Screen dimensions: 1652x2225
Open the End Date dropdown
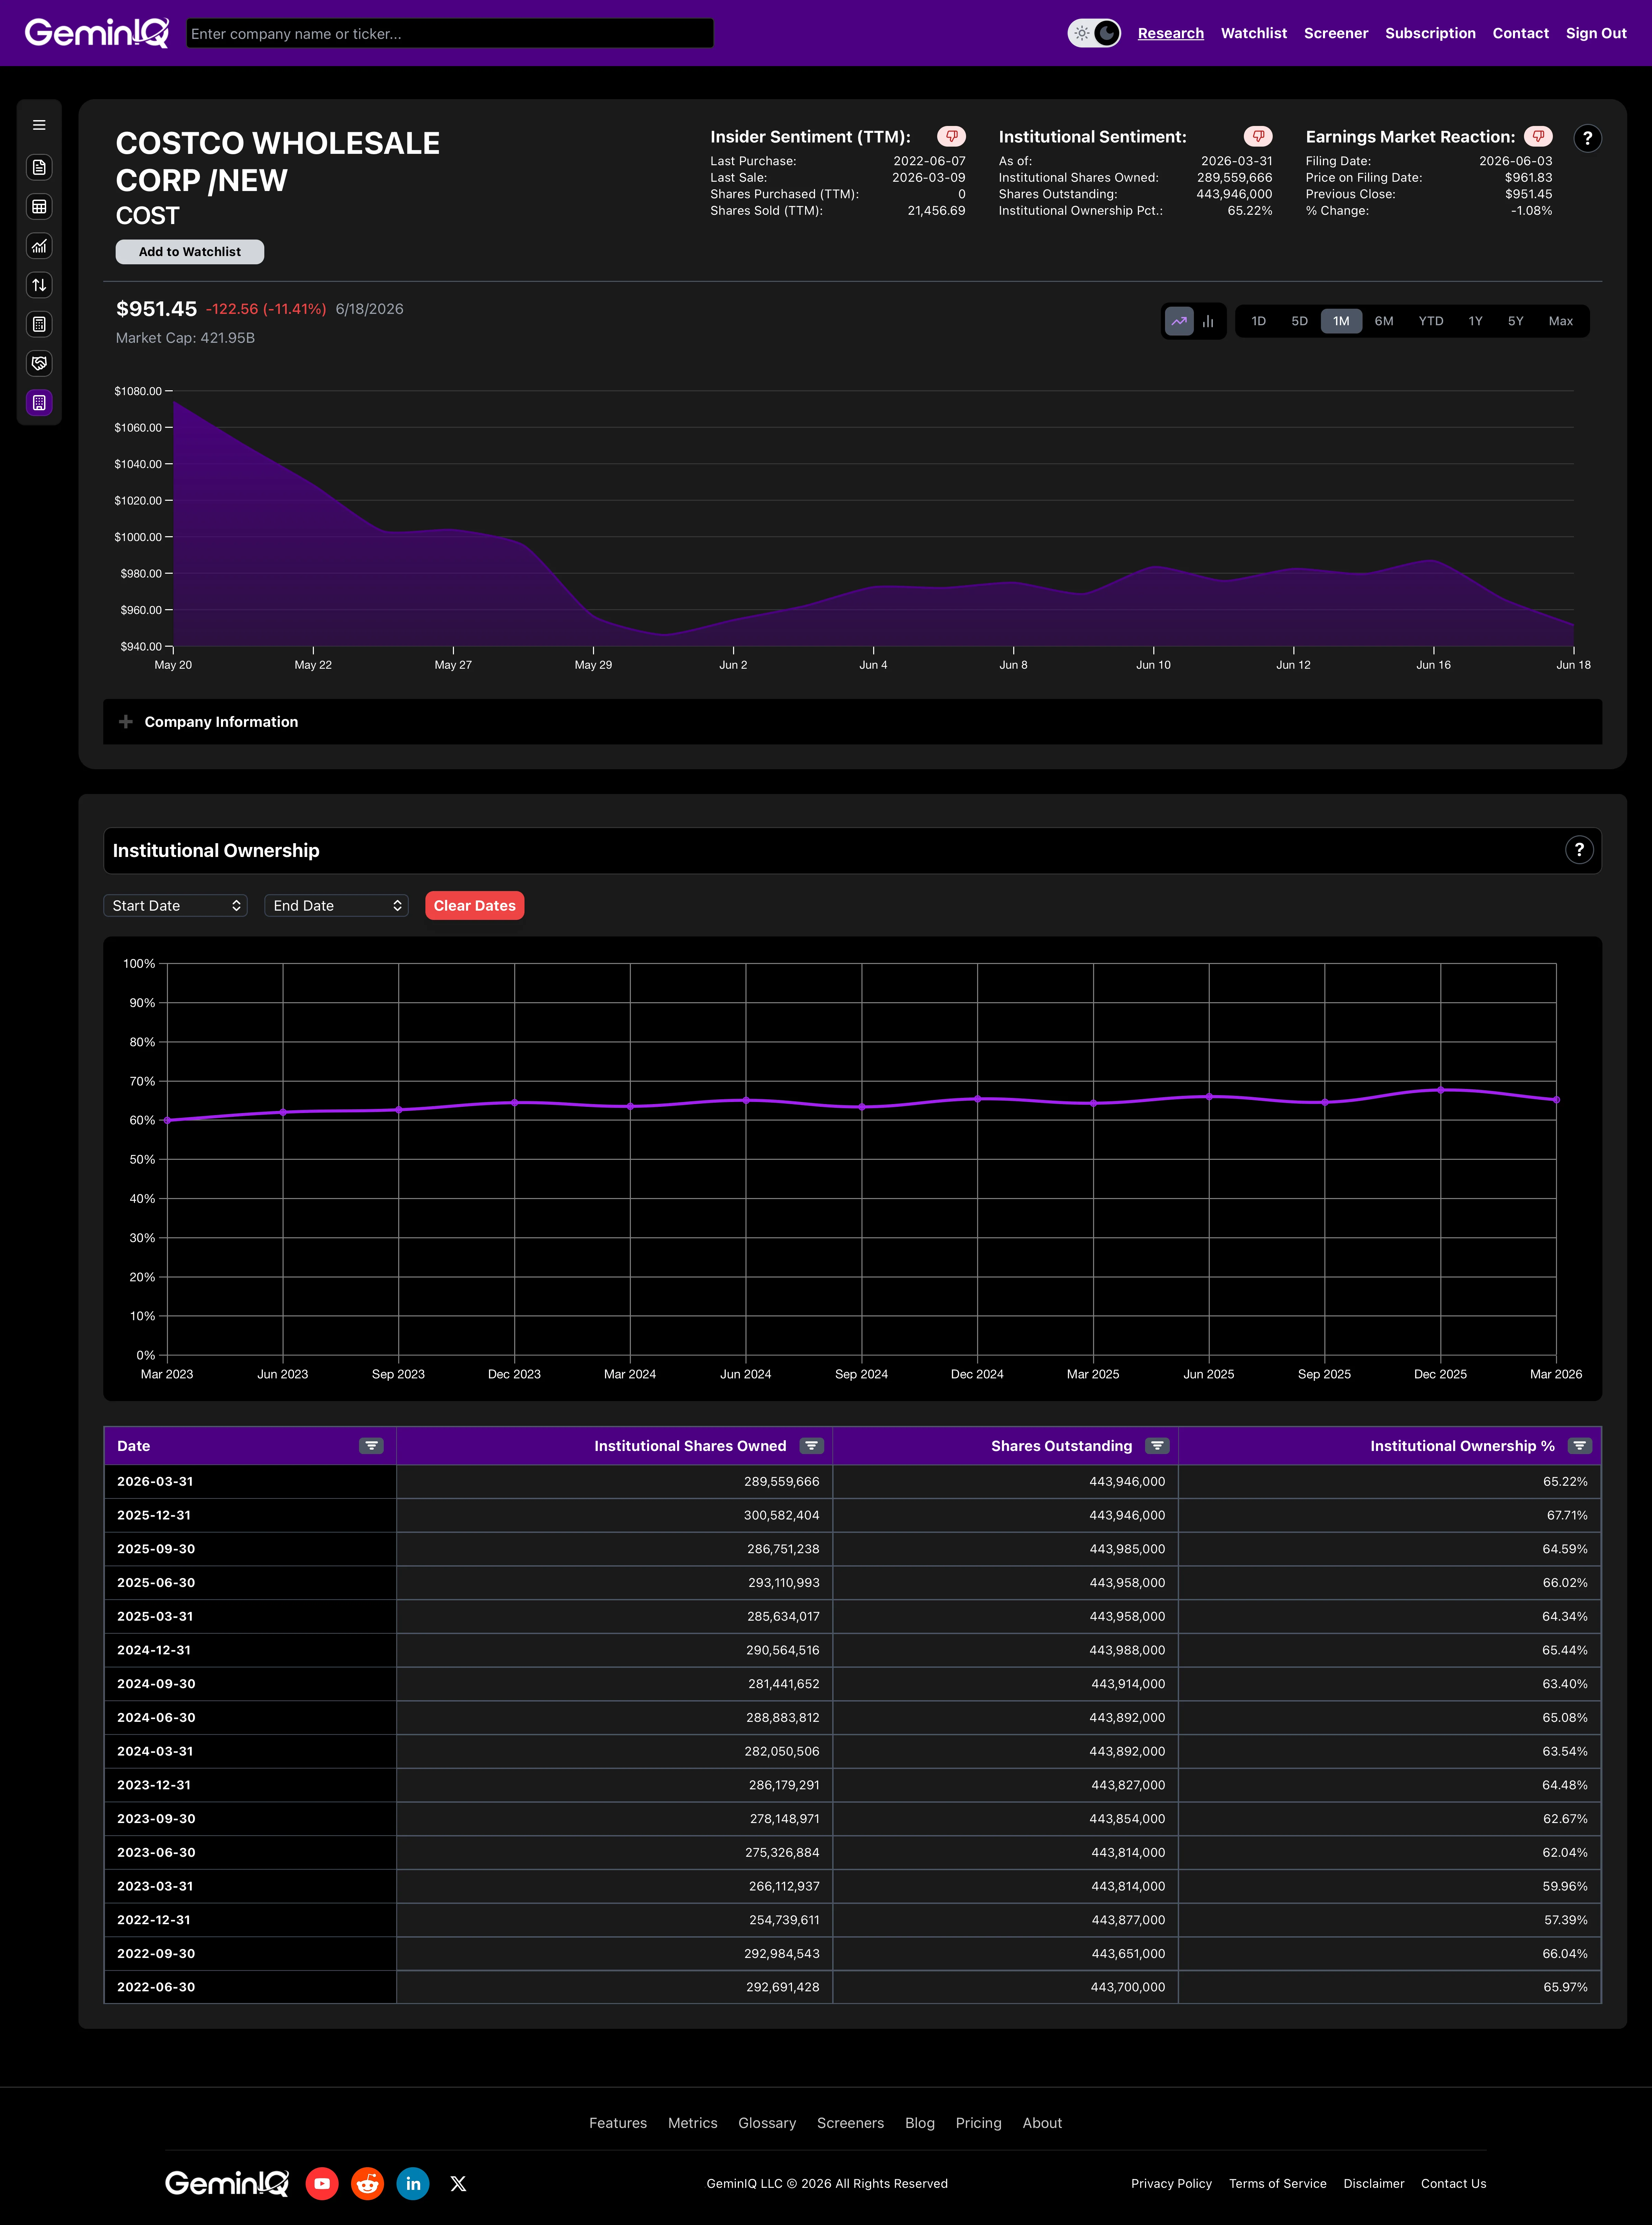click(x=336, y=905)
